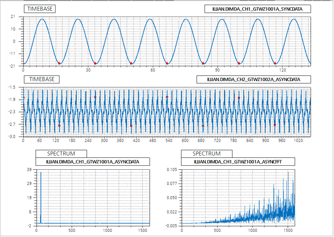334x237 pixels.
Task: Click the tallest peak near 1500 in the ASYNCFFT spectrum
Action: pos(288,191)
